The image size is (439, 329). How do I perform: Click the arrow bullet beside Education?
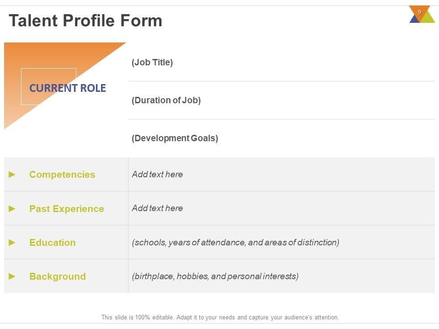12,243
